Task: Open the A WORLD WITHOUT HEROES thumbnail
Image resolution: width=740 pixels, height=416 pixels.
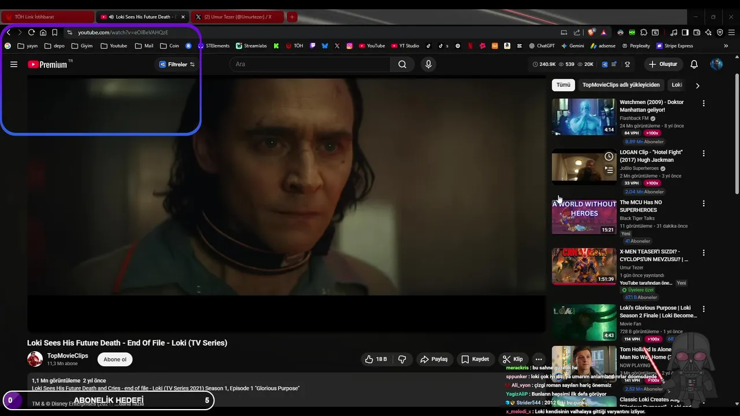Action: coord(584,217)
